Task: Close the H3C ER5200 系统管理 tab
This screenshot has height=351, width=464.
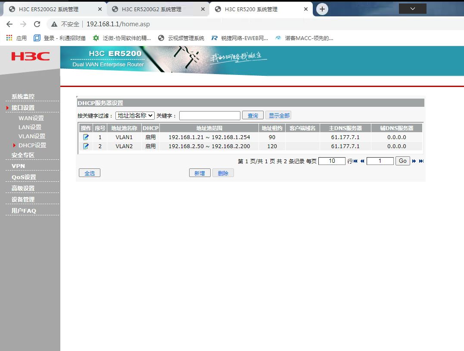Action: coord(306,9)
